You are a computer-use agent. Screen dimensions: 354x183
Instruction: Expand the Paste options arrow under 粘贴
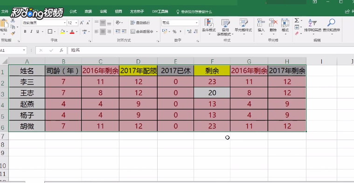pos(4,34)
